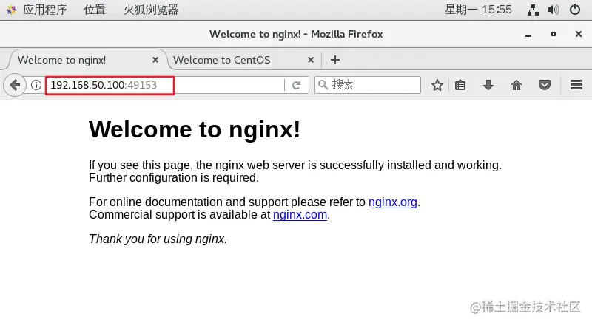592x325 pixels.
Task: Follow the nginx.com link
Action: pyautogui.click(x=300, y=214)
